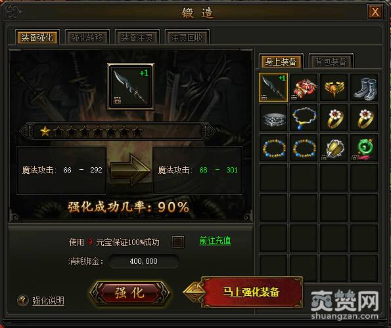Click the question mark help icon

tap(23, 300)
